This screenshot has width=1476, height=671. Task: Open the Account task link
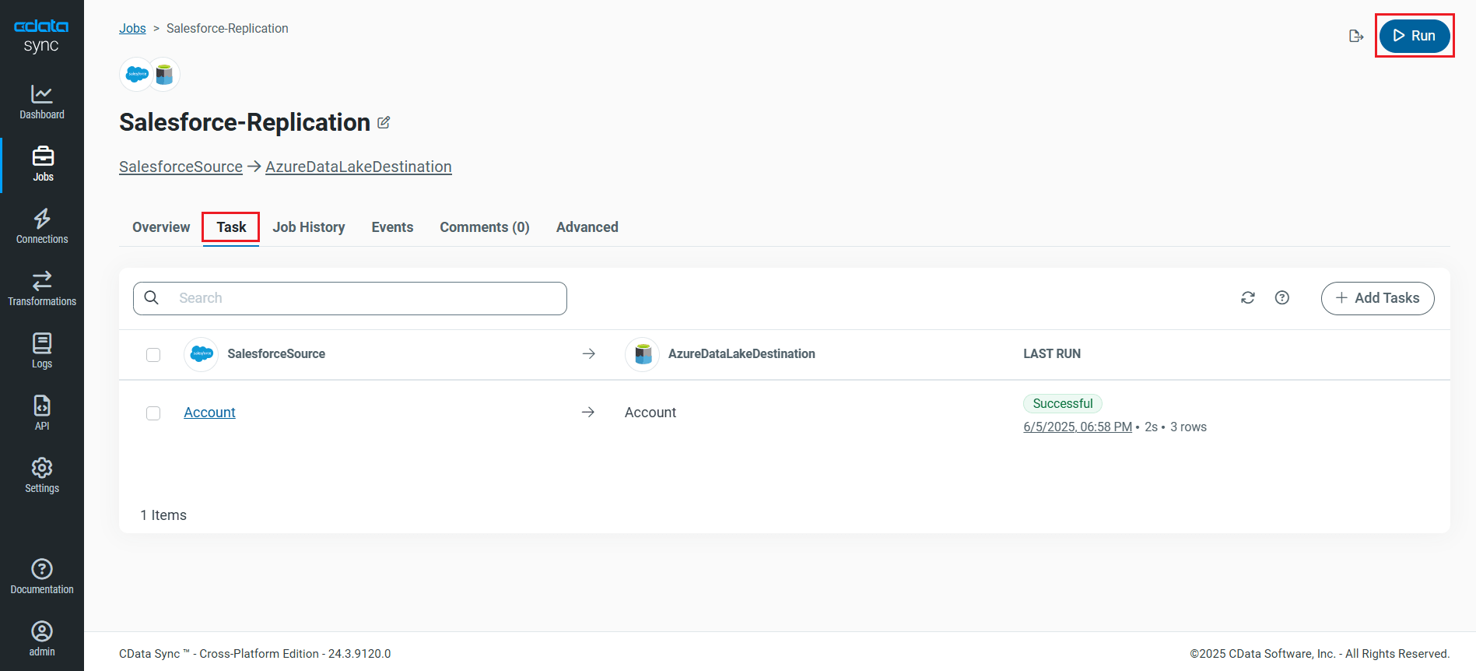(209, 413)
